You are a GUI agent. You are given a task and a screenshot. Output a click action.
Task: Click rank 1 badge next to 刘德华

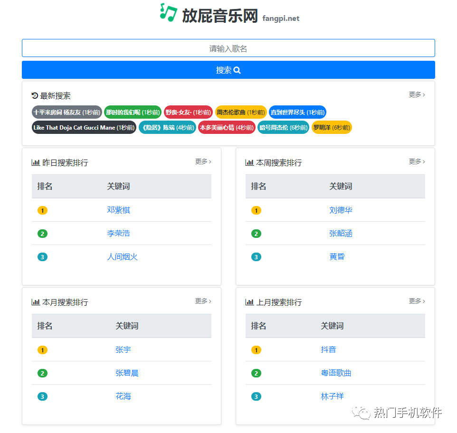(x=256, y=210)
